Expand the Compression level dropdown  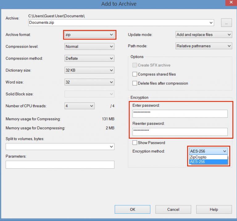(x=89, y=47)
